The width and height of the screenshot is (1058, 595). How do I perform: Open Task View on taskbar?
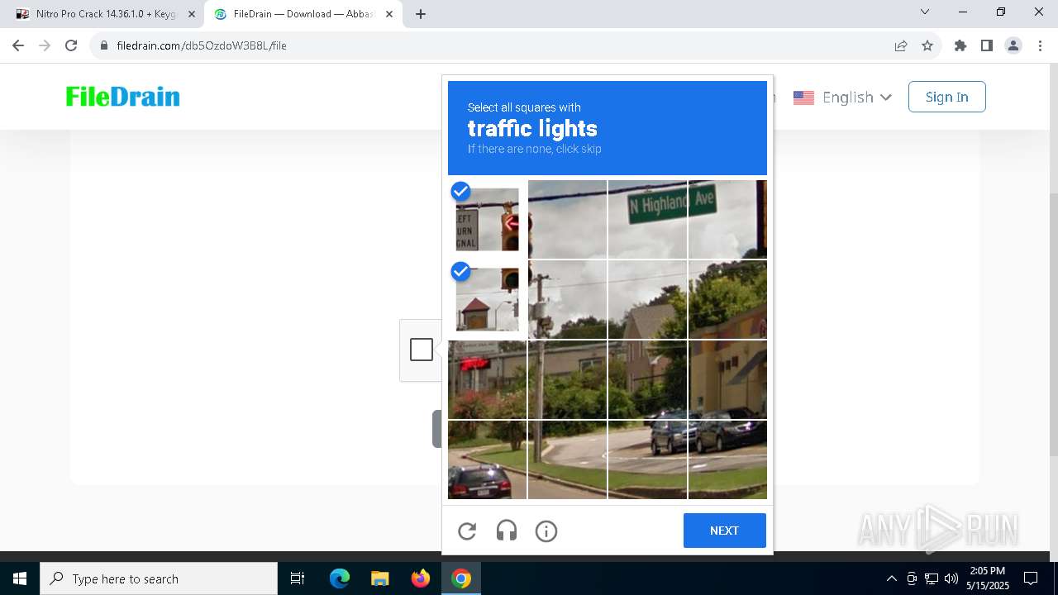pyautogui.click(x=298, y=578)
